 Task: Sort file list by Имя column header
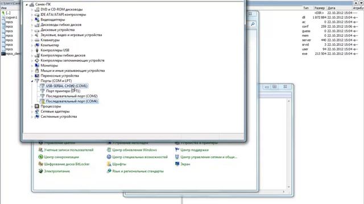(4, 8)
